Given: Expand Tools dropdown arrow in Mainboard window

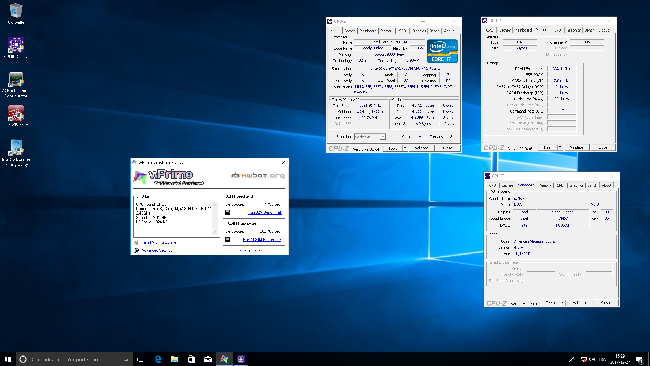Looking at the screenshot, I should [x=563, y=303].
